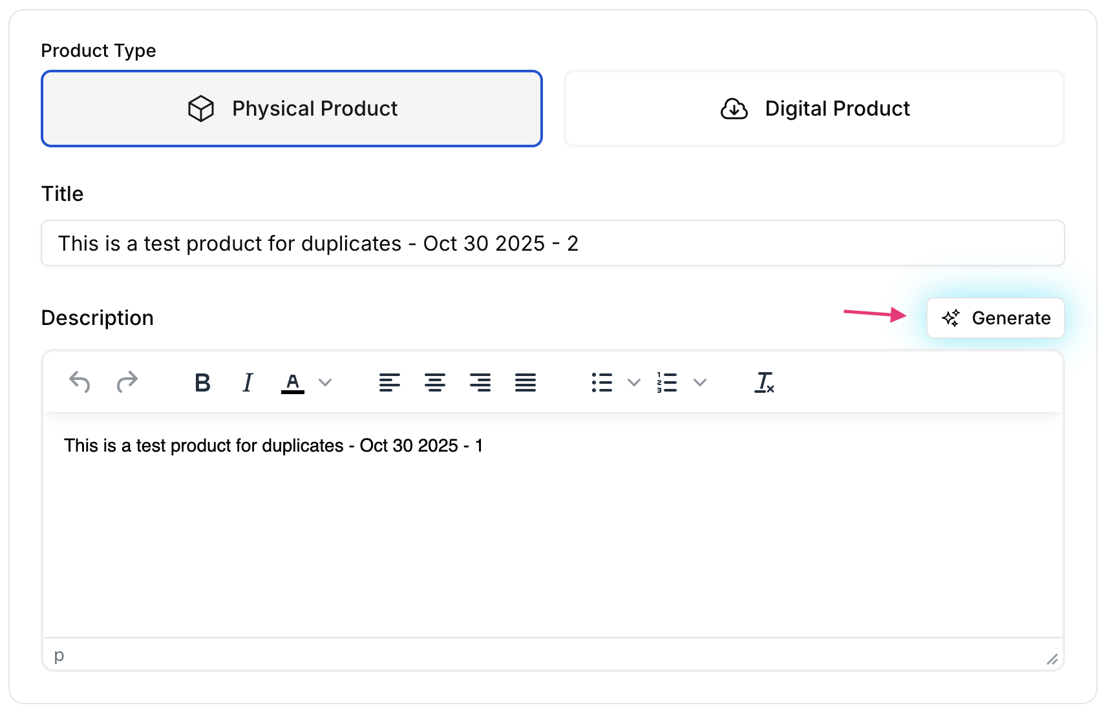Expand numbered list style options
This screenshot has width=1104, height=712.
(699, 383)
